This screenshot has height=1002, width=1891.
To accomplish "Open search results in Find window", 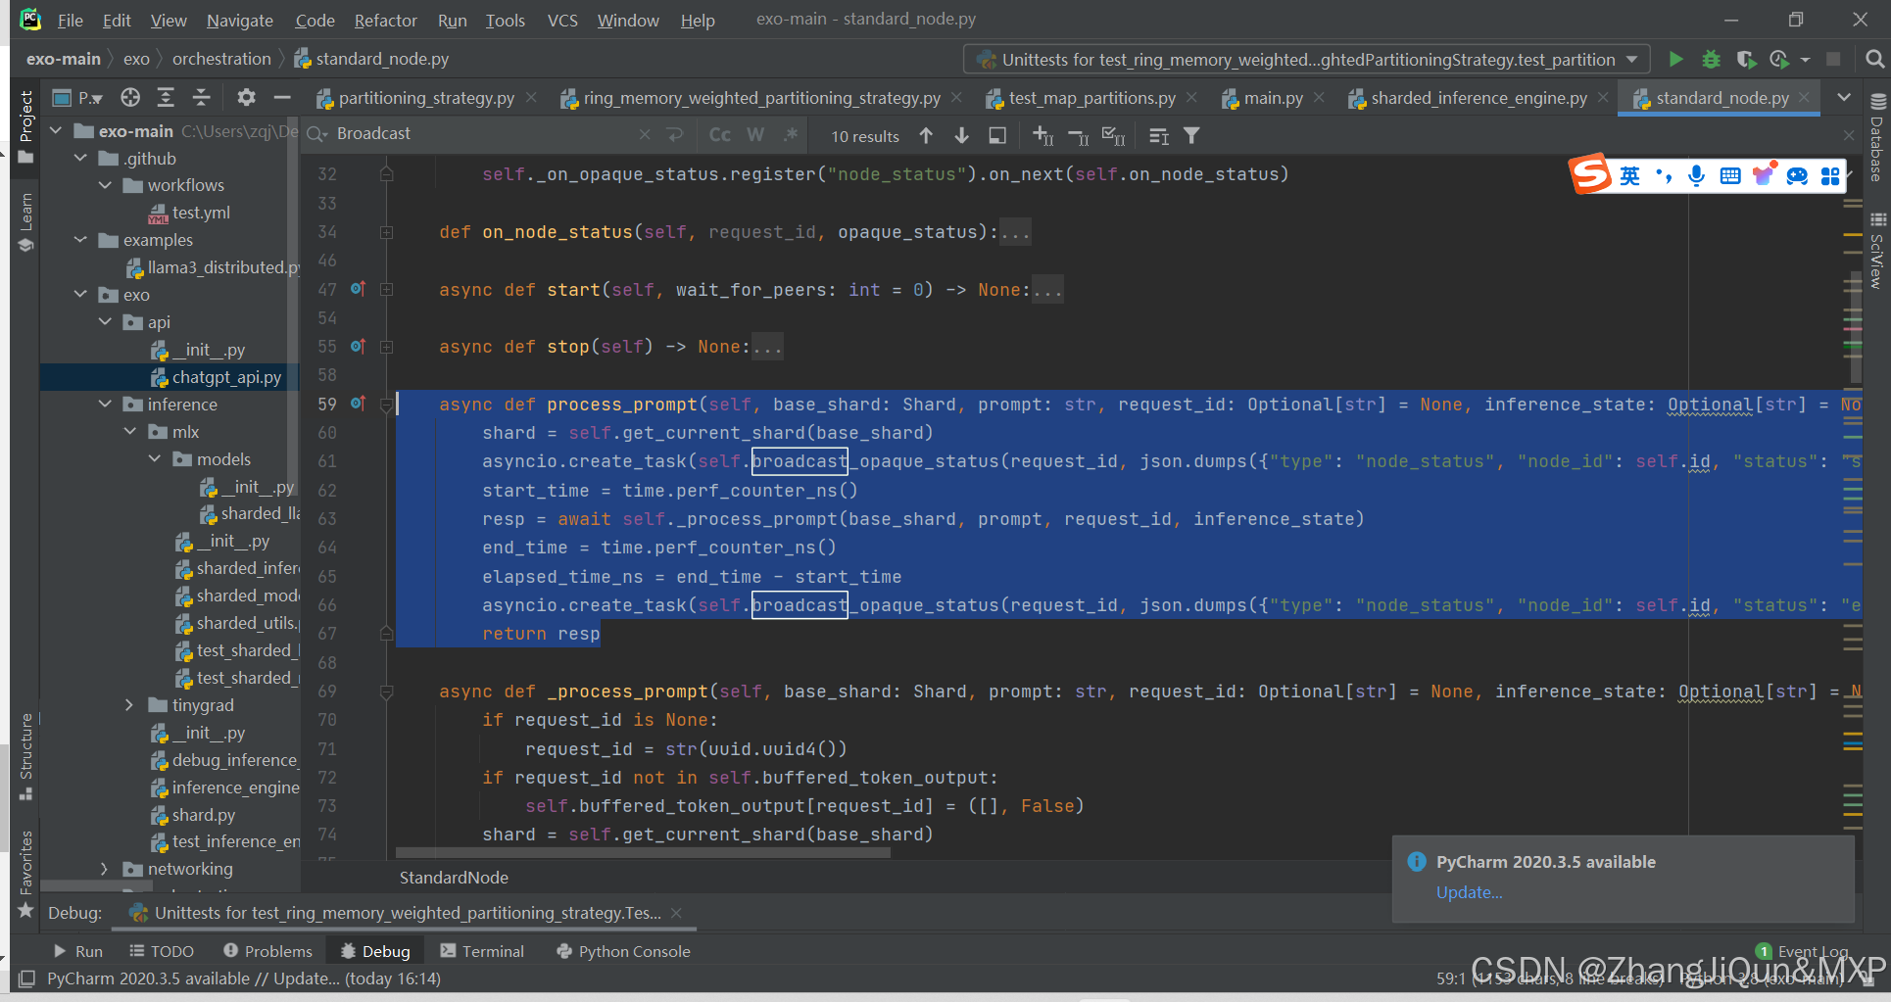I will point(997,135).
